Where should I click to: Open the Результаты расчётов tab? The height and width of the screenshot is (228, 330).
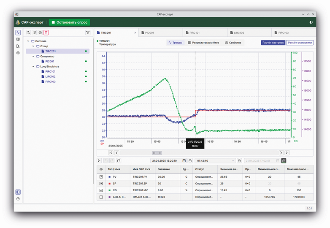203,43
